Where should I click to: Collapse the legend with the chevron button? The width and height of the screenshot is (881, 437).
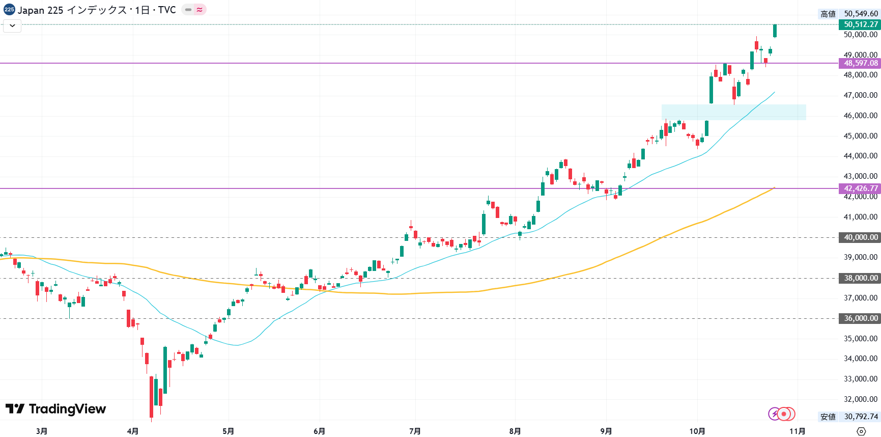point(12,25)
